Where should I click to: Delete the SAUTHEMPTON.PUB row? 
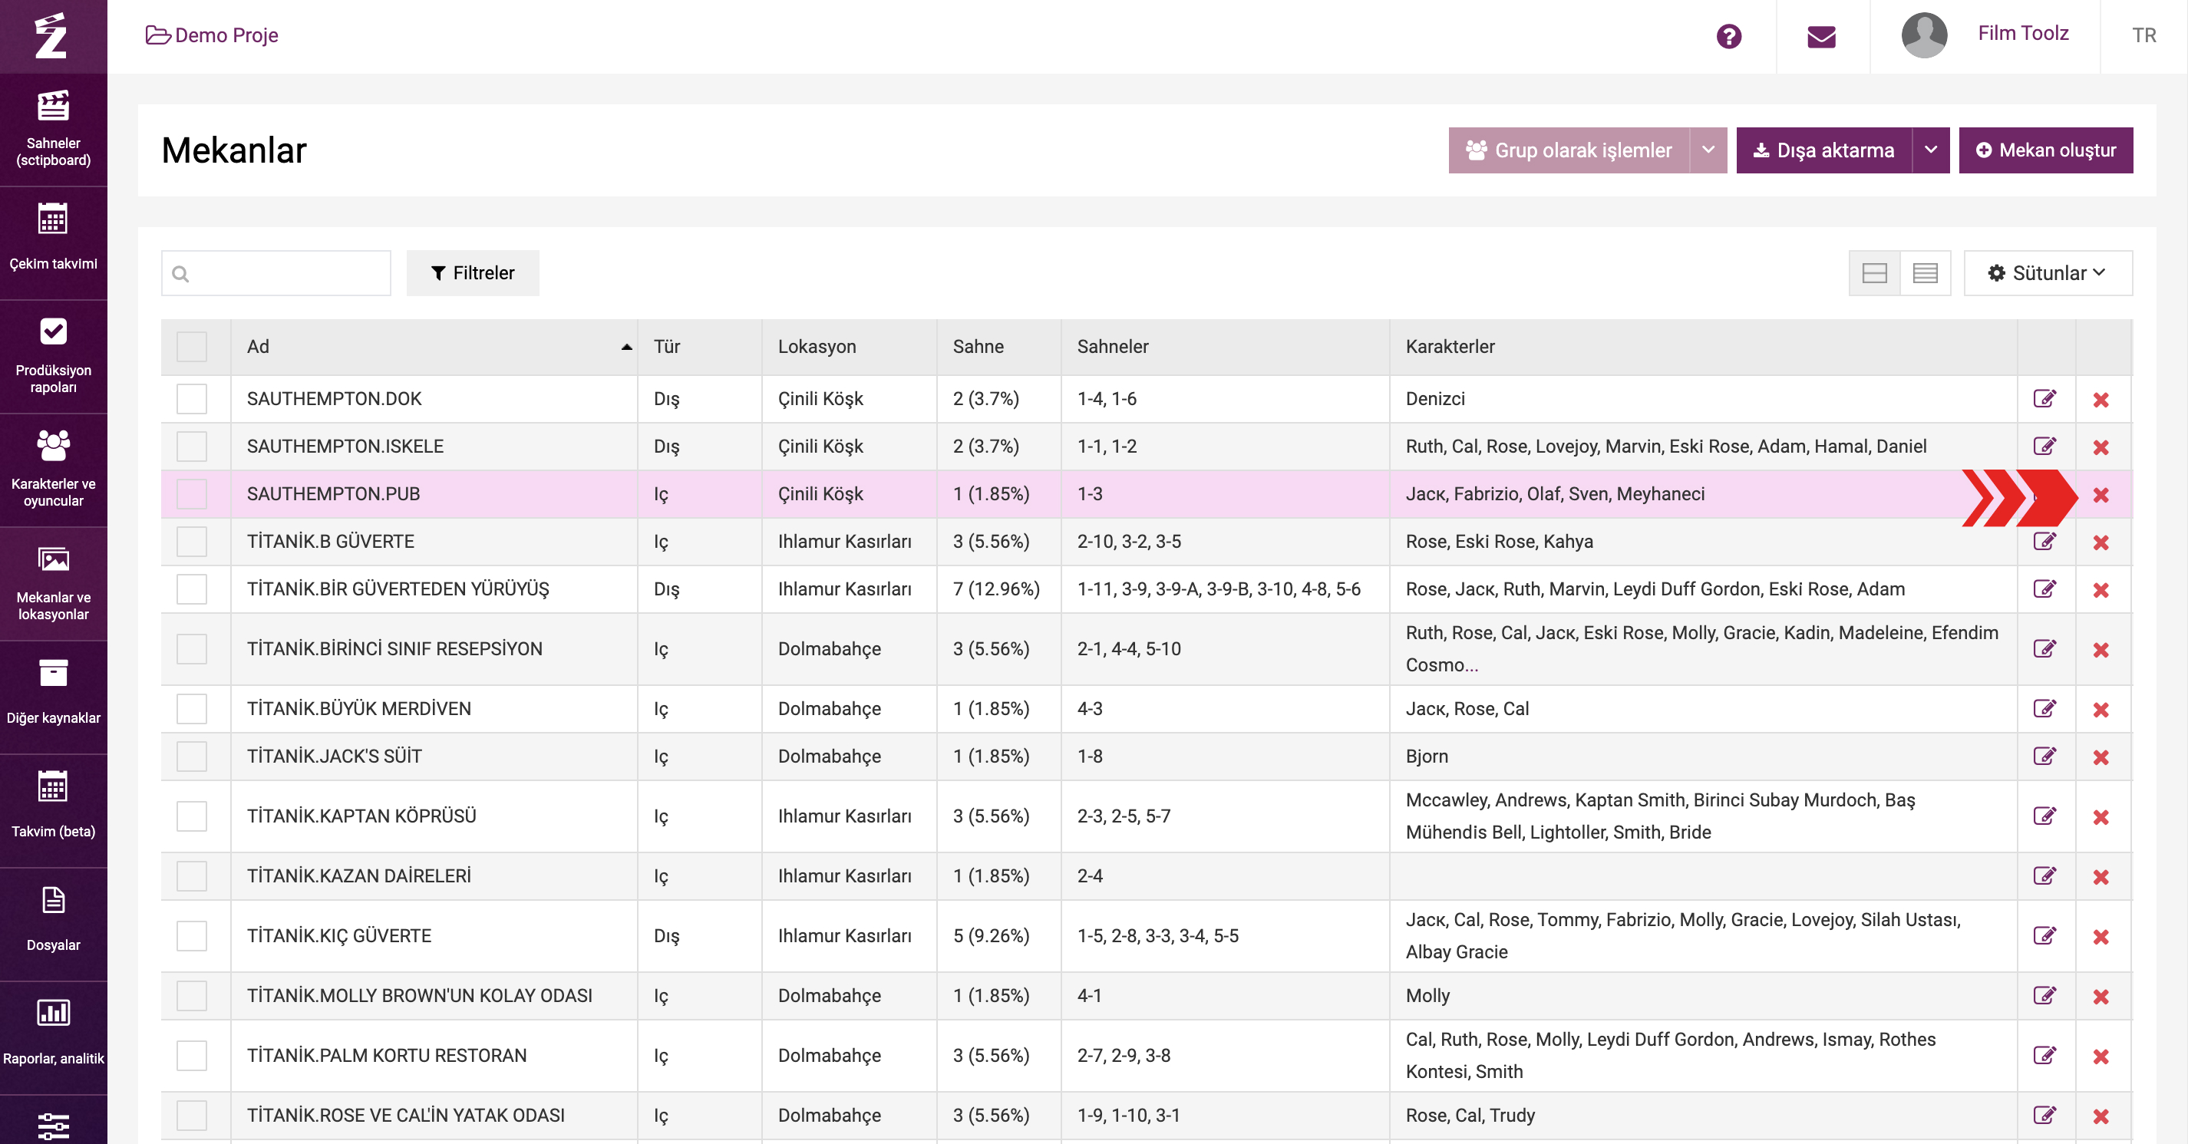[x=2101, y=494]
